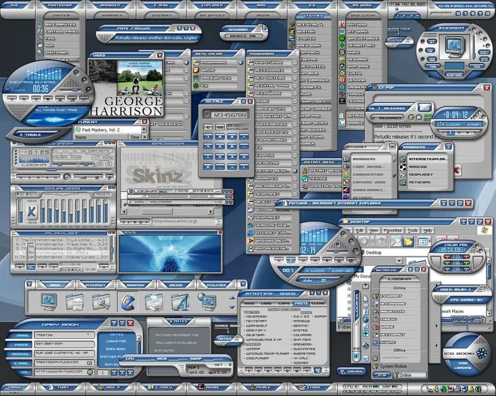
Task: Open the Presets menu in the Equalizer
Action: (x=103, y=194)
